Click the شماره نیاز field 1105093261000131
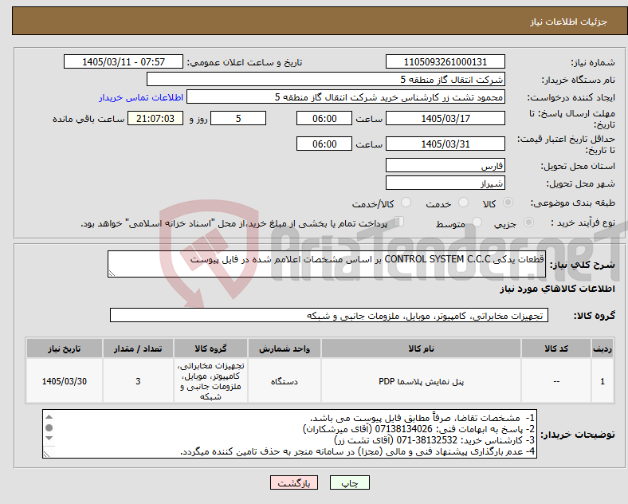The height and width of the screenshot is (504, 628). tap(445, 62)
